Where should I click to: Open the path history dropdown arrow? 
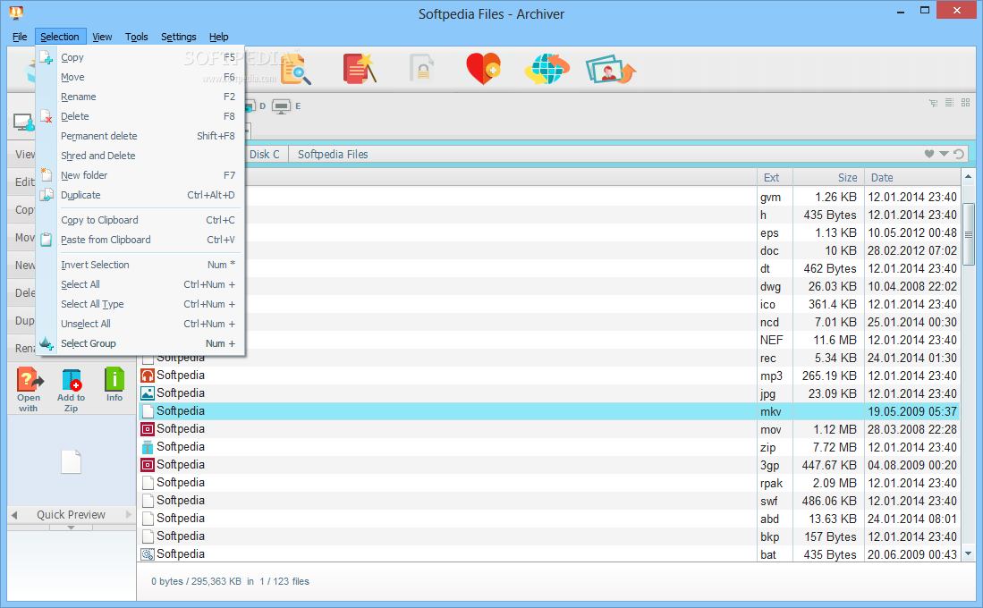(x=944, y=154)
